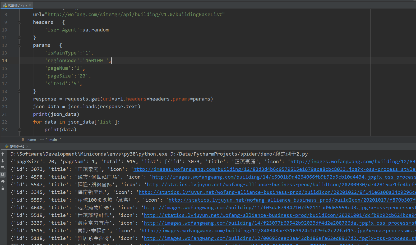The image size is (416, 245).
Task: Click the 'isMainType' key in params
Action: point(62,53)
